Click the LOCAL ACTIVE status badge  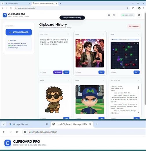pos(128,15)
